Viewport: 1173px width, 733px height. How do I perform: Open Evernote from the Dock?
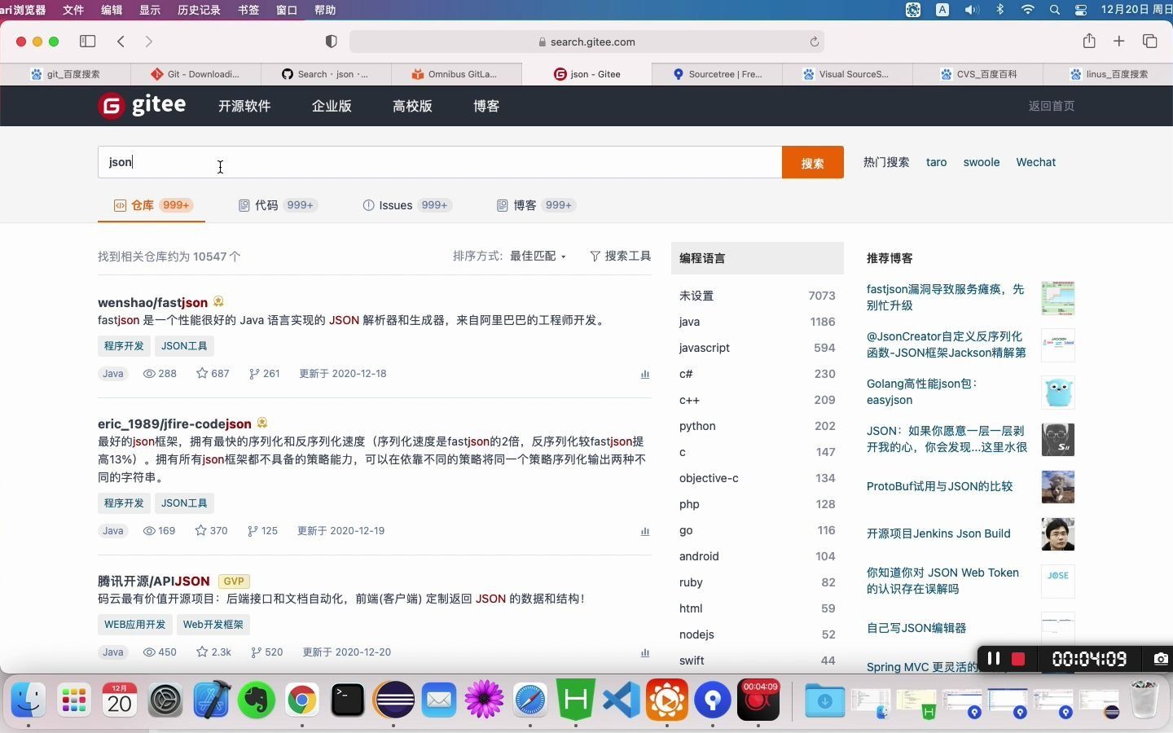point(257,700)
